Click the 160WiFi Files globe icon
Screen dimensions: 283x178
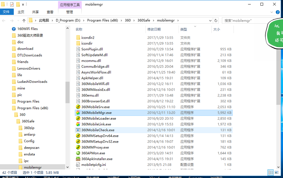pos(14,29)
